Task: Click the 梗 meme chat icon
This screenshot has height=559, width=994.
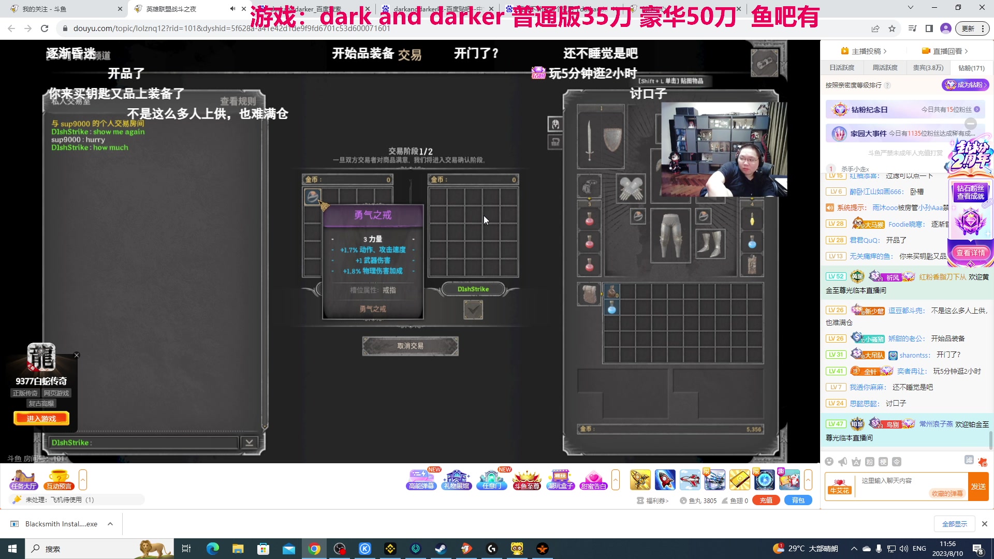Action: (x=883, y=462)
